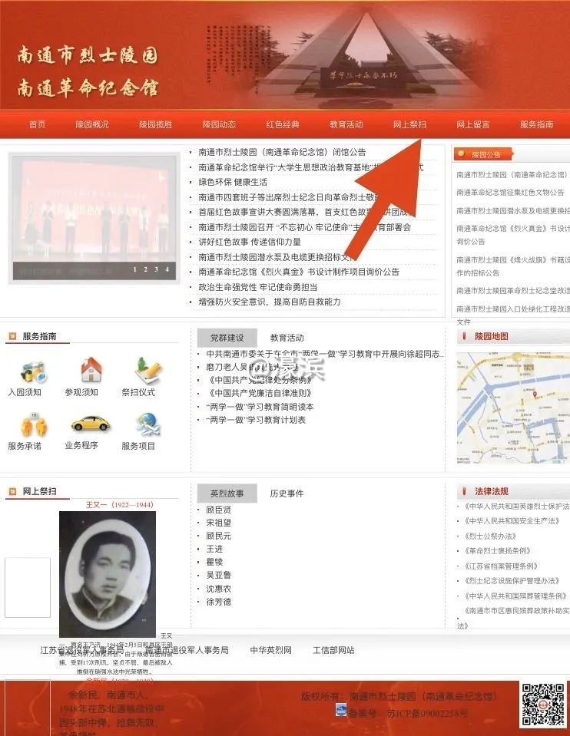Open the 参观须知 house icon
The image size is (570, 736).
pyautogui.click(x=91, y=371)
